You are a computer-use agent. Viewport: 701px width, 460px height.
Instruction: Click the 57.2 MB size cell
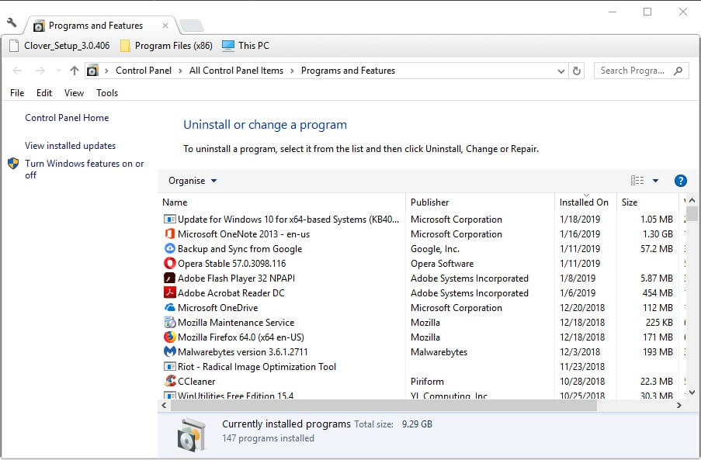(656, 249)
